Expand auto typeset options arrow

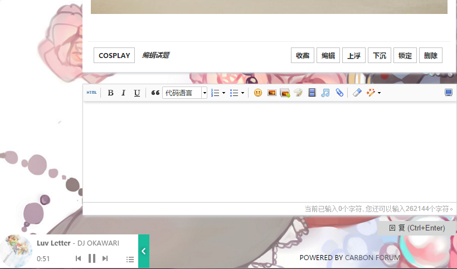coord(379,93)
